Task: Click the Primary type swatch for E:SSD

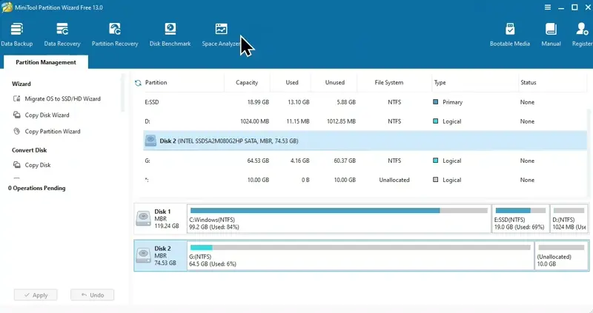Action: click(x=435, y=102)
